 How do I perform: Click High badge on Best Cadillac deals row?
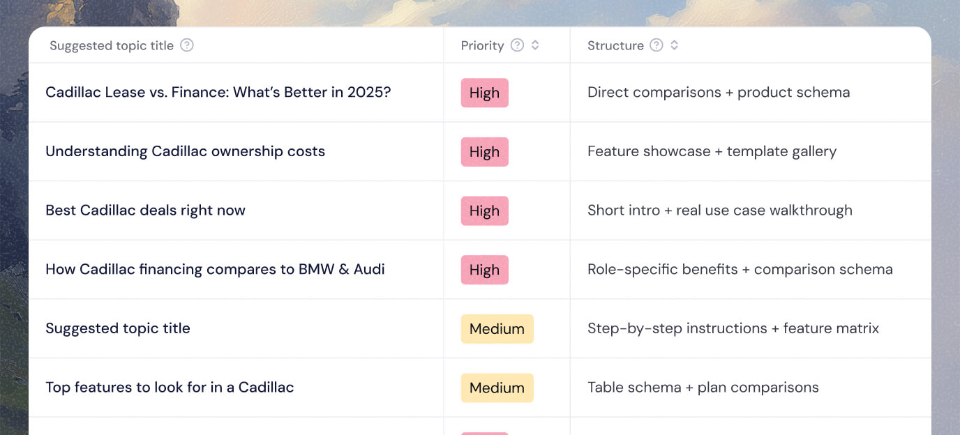coord(484,211)
